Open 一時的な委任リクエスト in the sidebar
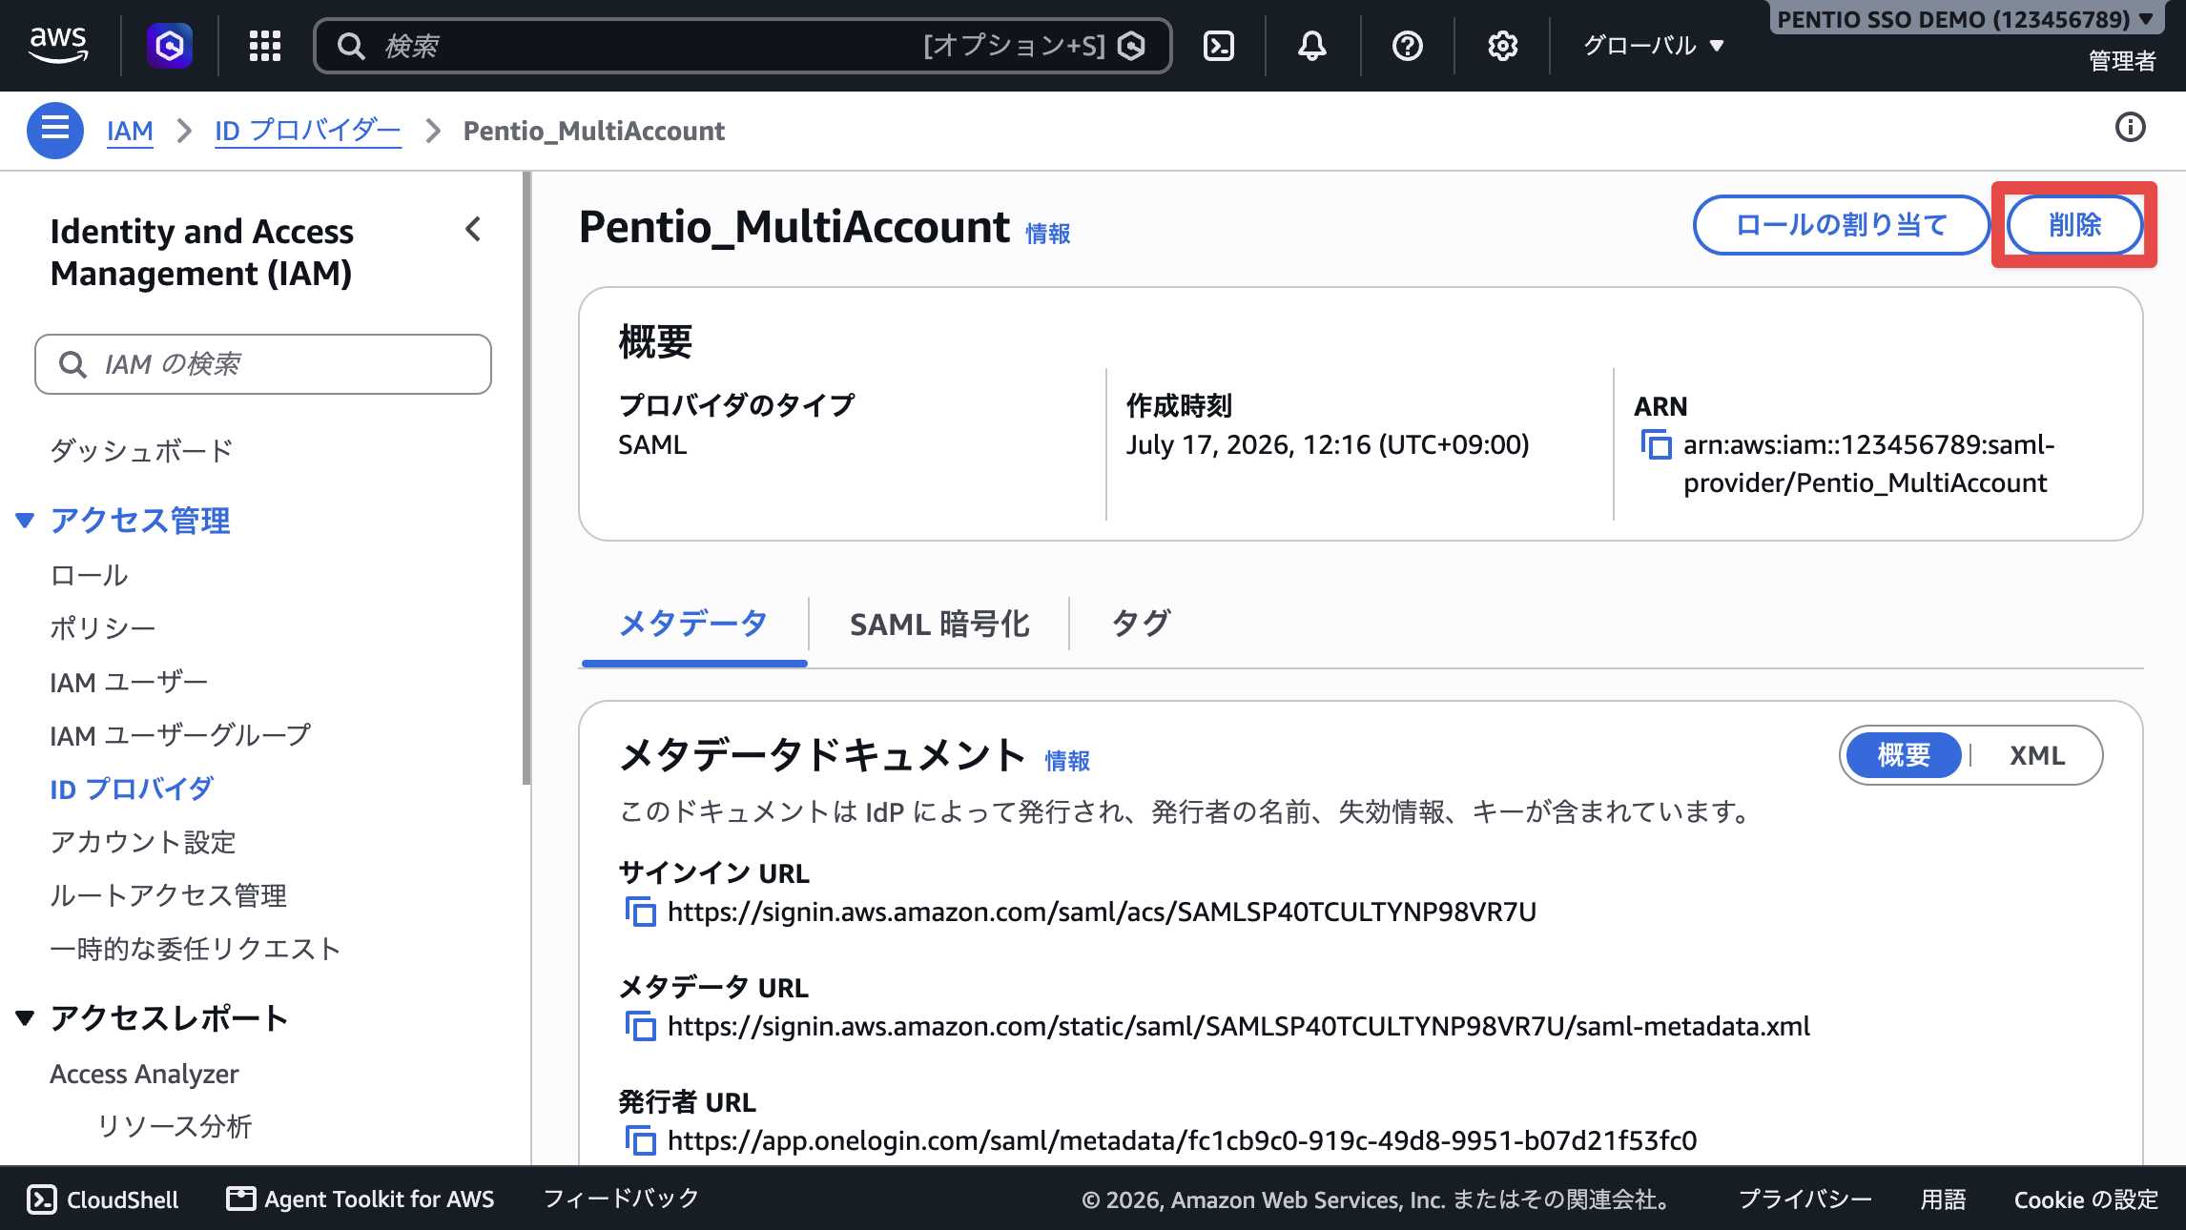Screen dimensions: 2186x1230 pyautogui.click(x=196, y=949)
